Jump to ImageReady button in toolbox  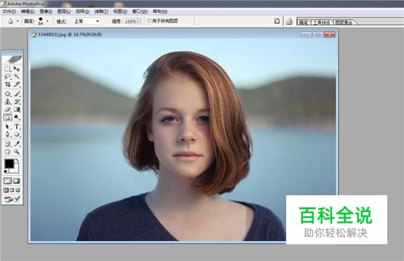pos(12,199)
